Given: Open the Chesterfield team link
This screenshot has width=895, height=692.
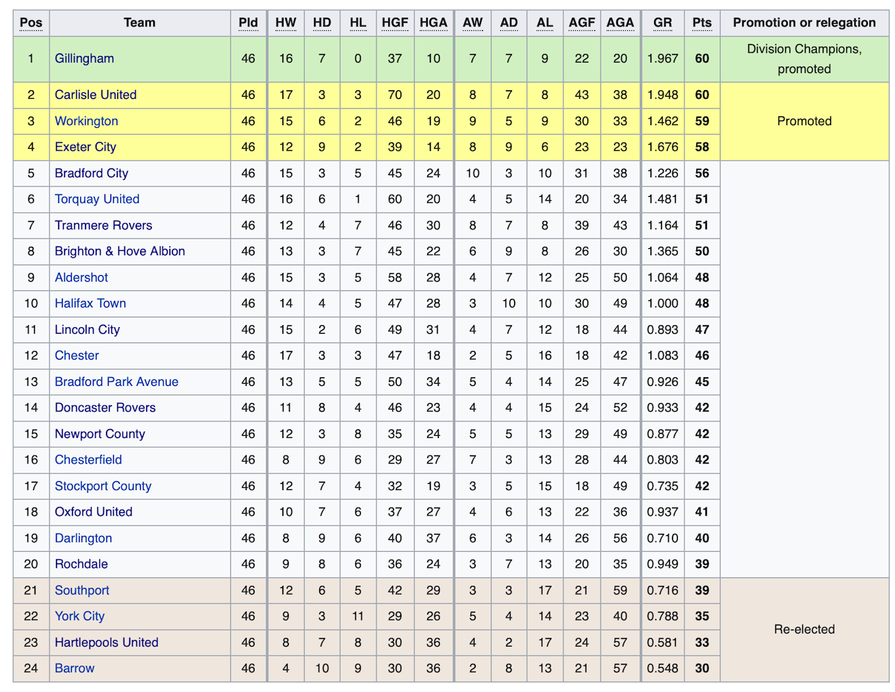Looking at the screenshot, I should [x=88, y=460].
